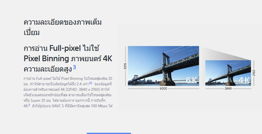
Task: Click the blue button at page bottom
Action: coord(109,133)
